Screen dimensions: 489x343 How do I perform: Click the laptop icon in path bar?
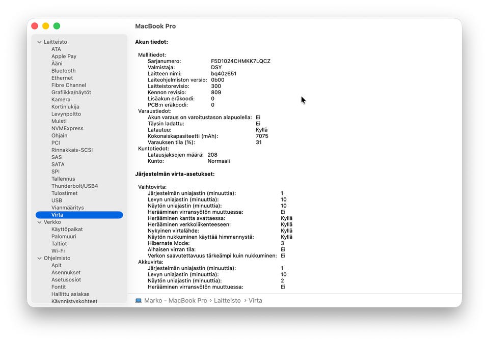coord(139,301)
